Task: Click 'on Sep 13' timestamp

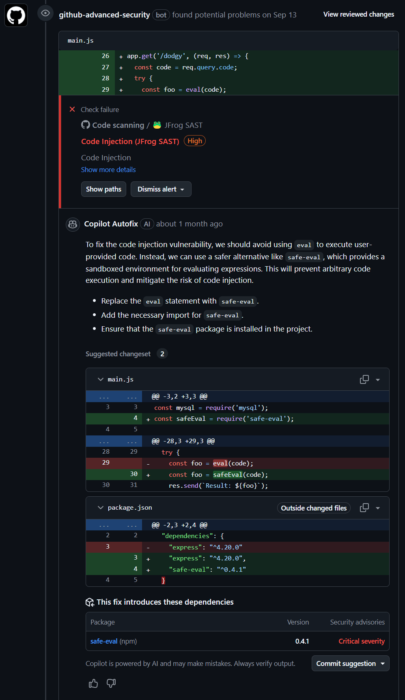Action: [279, 15]
